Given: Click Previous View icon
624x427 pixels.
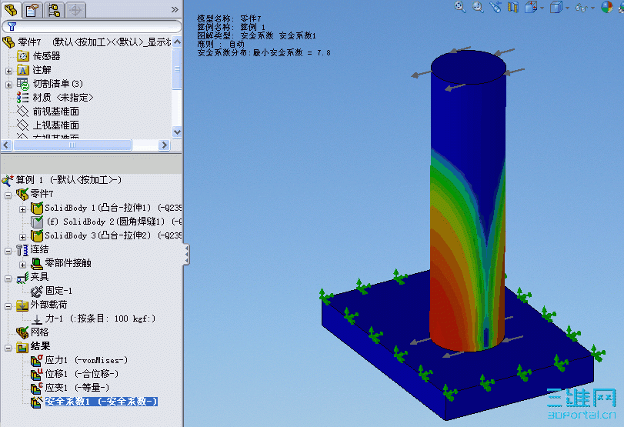Looking at the screenshot, I should point(496,7).
